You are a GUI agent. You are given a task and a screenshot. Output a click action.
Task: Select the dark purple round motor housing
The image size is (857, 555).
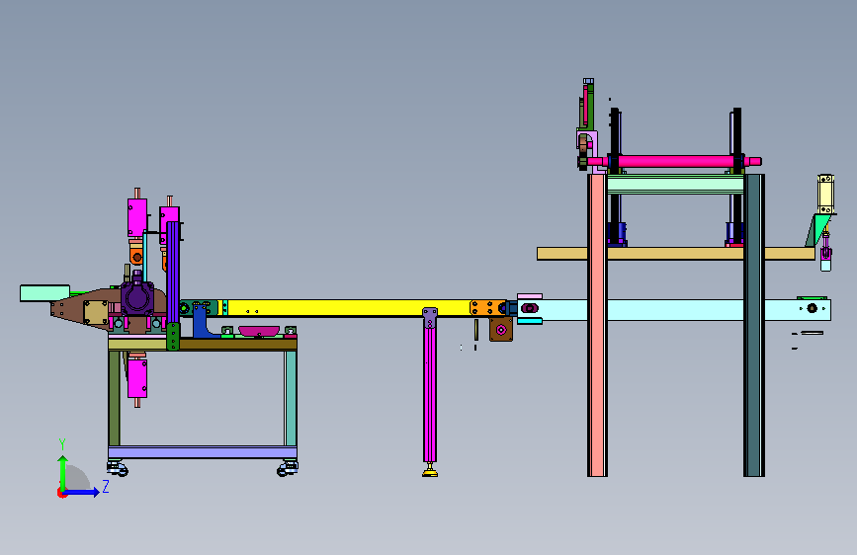point(136,297)
